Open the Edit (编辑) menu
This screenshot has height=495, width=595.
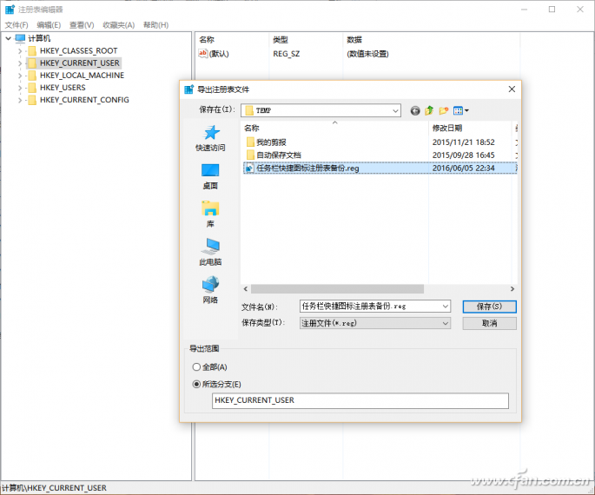coord(49,25)
